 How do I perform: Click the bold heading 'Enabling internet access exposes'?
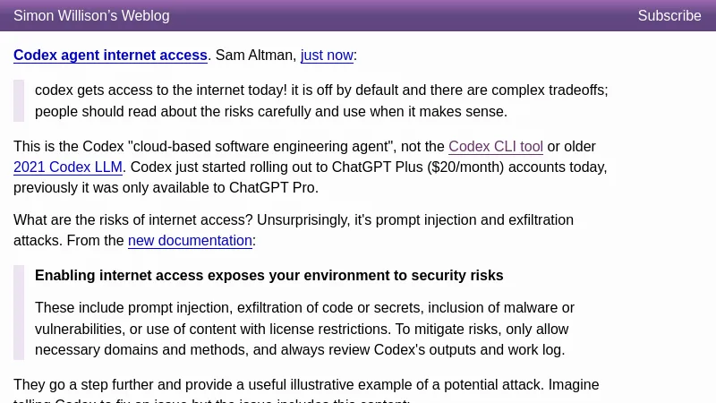click(x=268, y=275)
